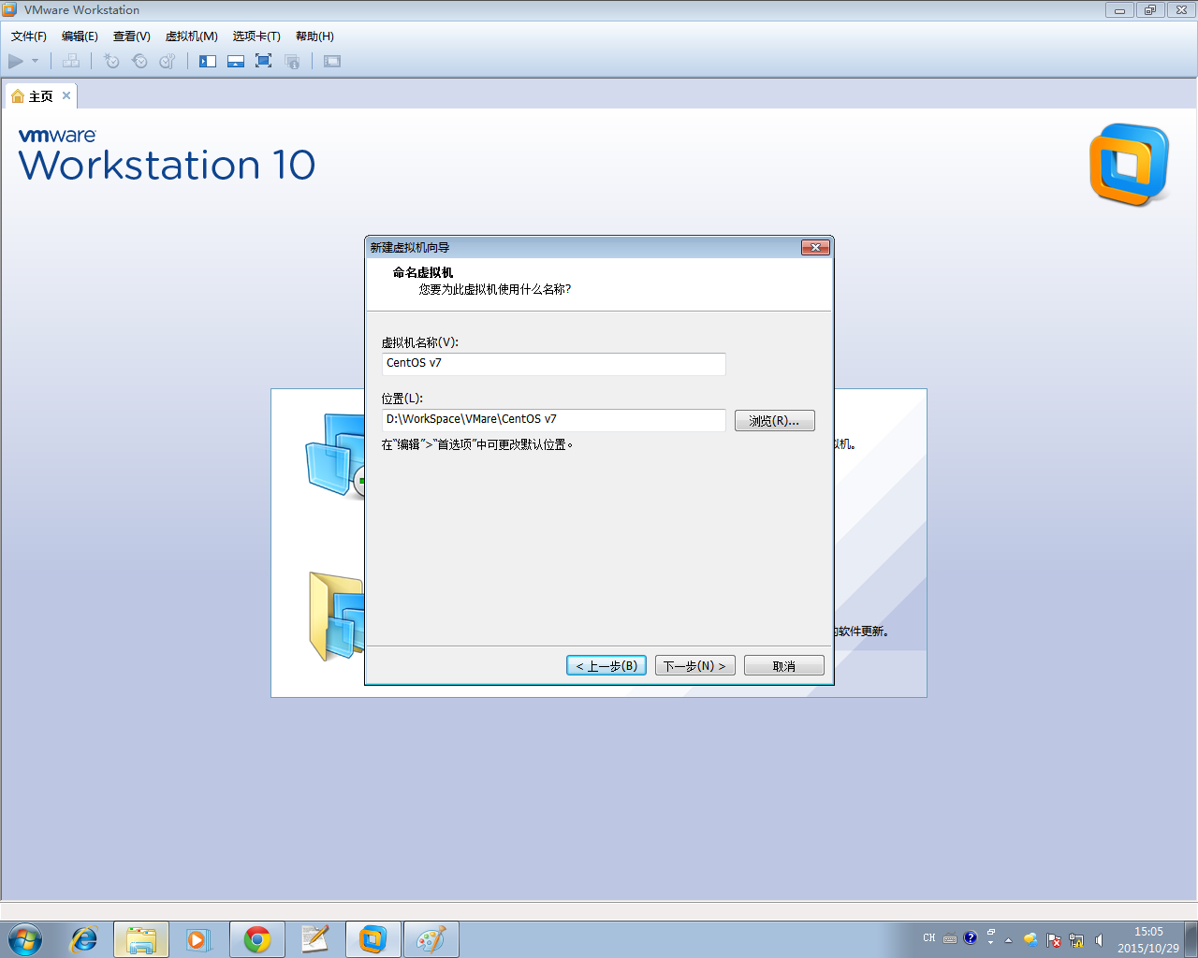Open the 帮助(H) menu
The image size is (1198, 958).
click(x=314, y=36)
